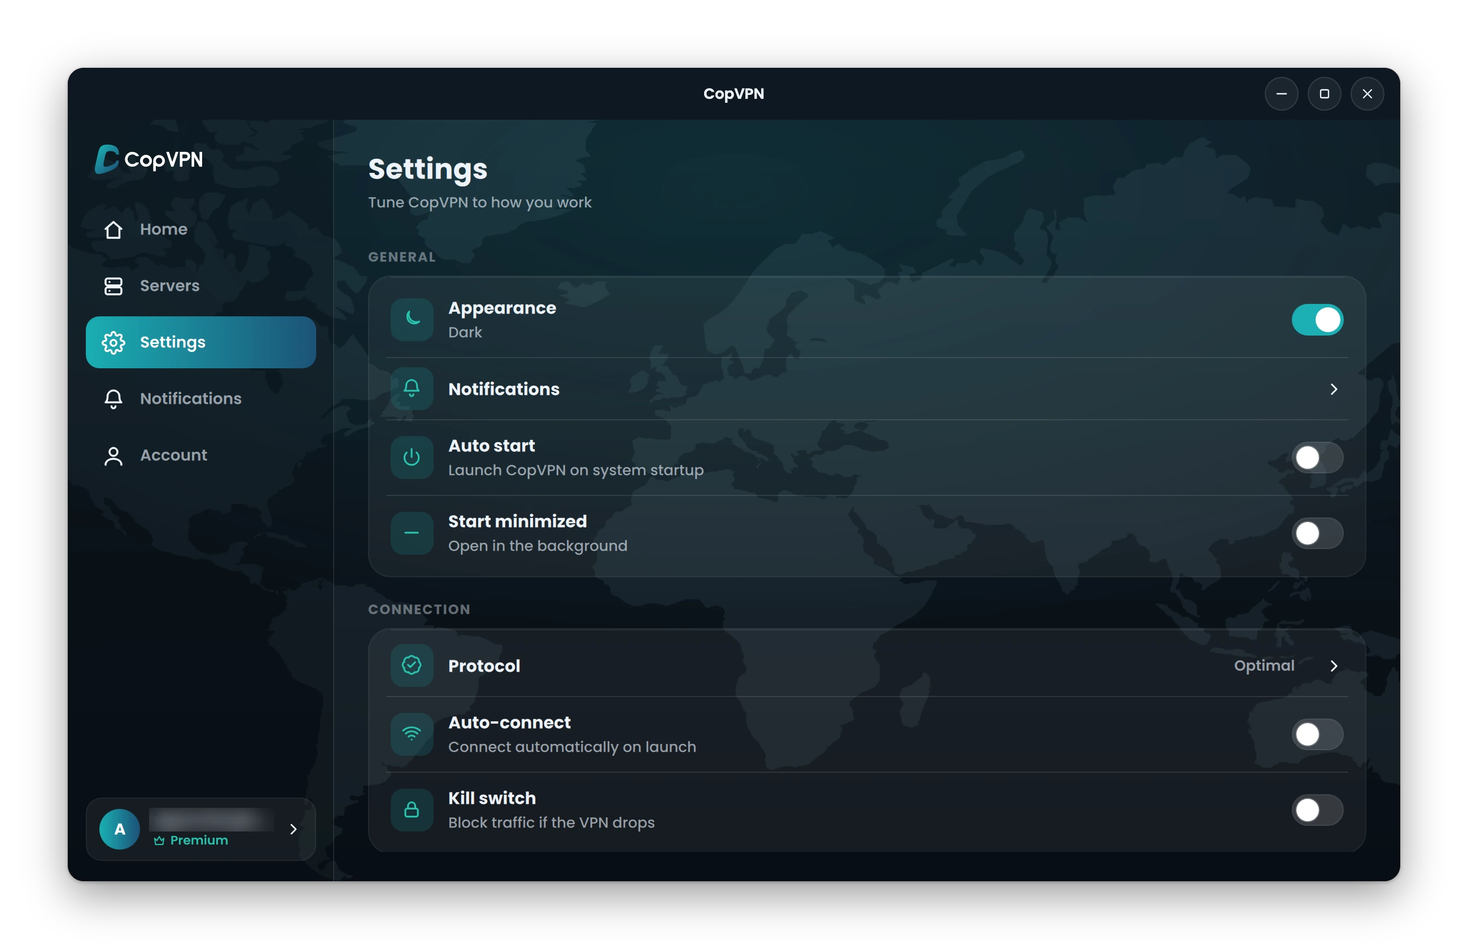Screen dimensions: 1468x949
Task: Click the Home house icon
Action: [113, 229]
